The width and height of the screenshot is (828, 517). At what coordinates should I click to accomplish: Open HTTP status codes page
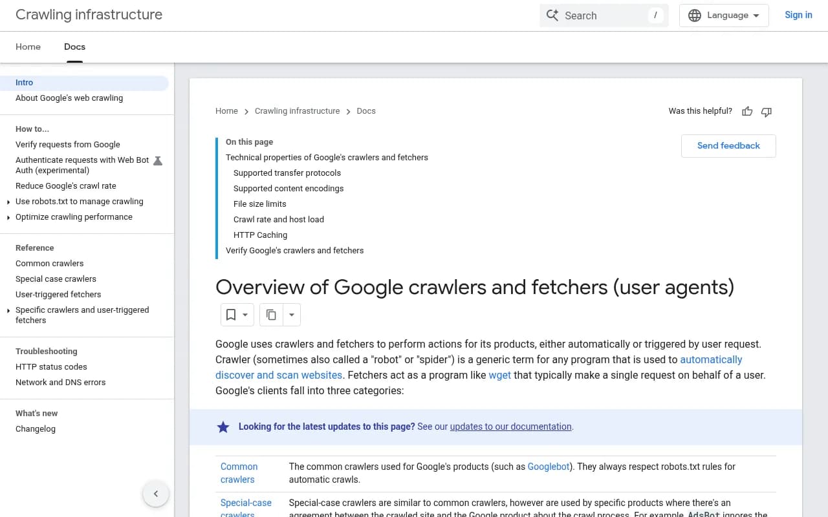point(51,367)
